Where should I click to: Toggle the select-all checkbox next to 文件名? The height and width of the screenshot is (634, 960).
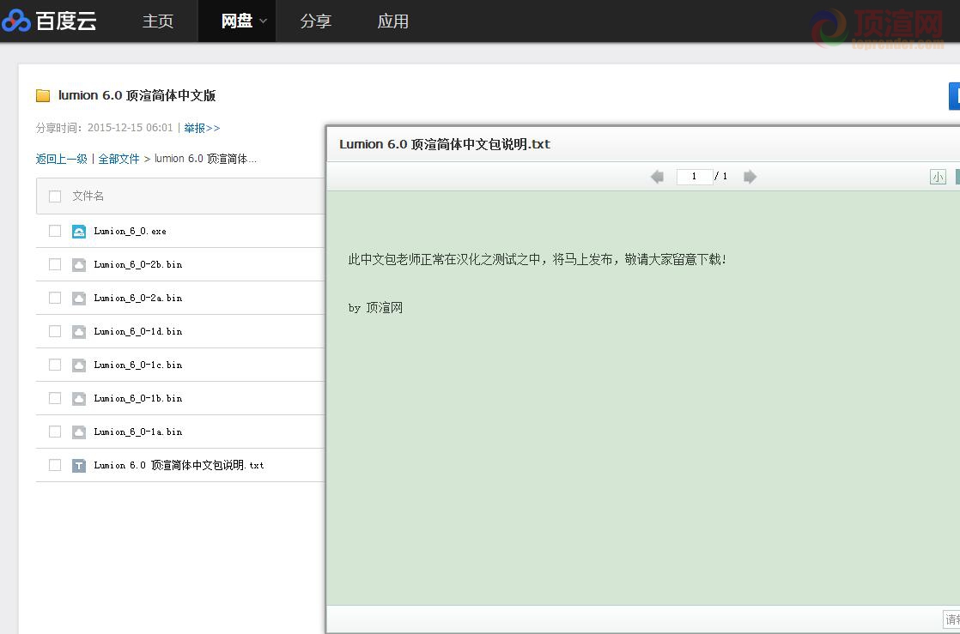click(55, 196)
